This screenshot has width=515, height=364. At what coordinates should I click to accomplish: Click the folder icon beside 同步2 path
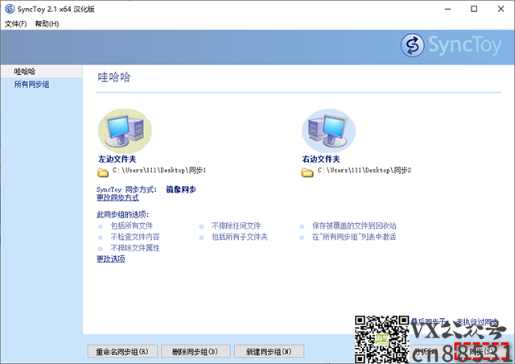307,172
